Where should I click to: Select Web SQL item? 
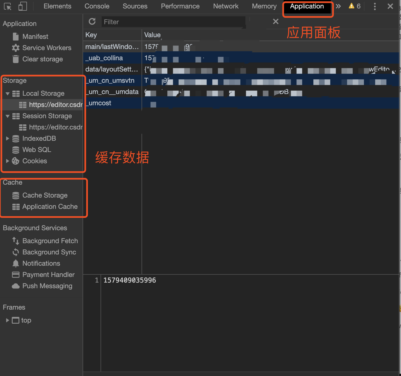click(x=37, y=150)
